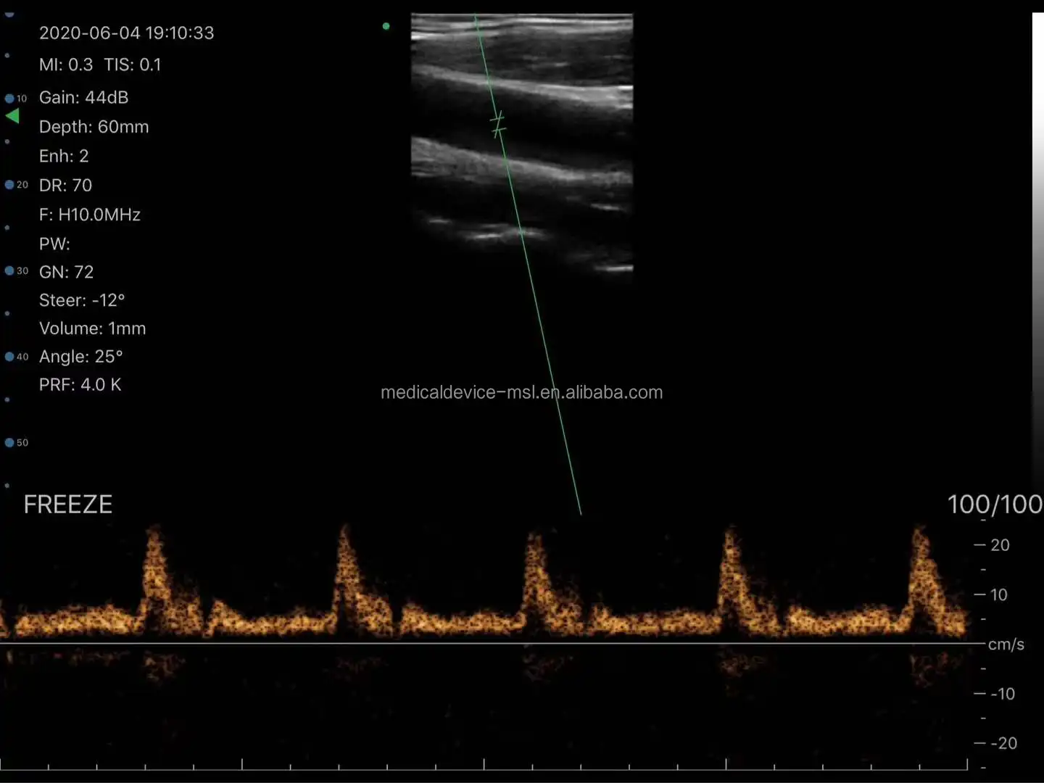The image size is (1044, 783).
Task: Open the Angle: 25° correction selector
Action: (x=80, y=356)
